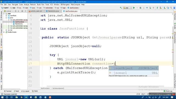Image resolution: width=176 pixels, height=99 pixels.
Task: Open the Android Profiler gauge icon
Action: pyautogui.click(x=147, y=8)
